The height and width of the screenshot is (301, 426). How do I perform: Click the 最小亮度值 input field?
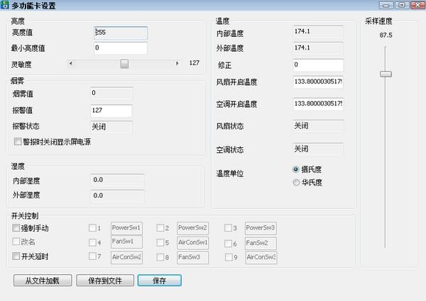point(119,48)
